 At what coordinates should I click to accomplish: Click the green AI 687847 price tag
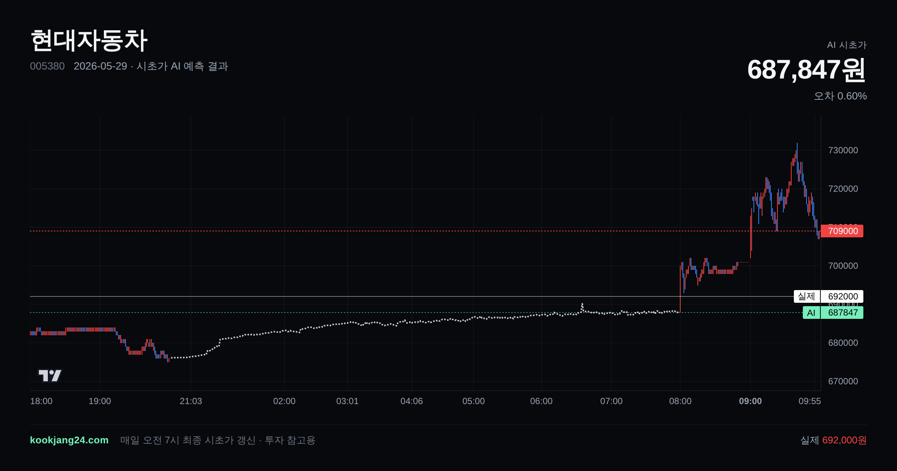pos(833,313)
